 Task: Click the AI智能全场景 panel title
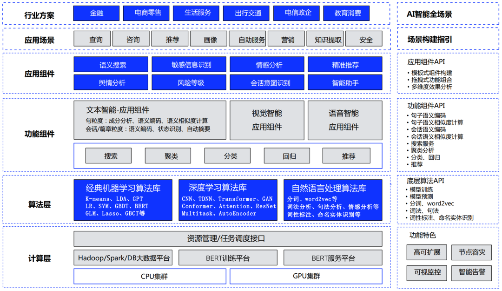click(429, 14)
